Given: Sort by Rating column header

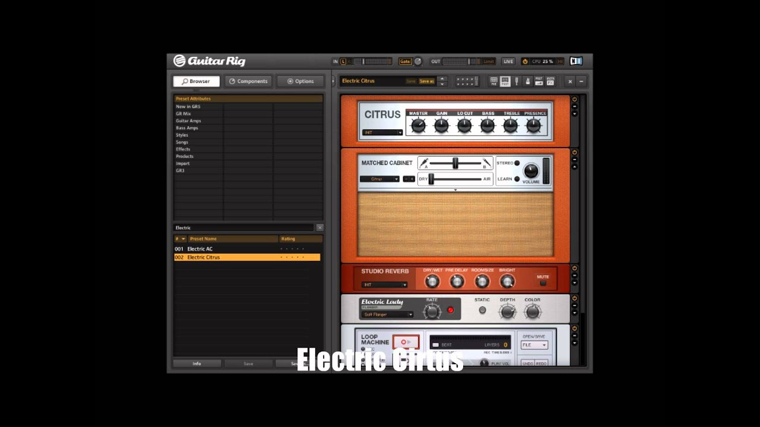Looking at the screenshot, I should point(300,239).
